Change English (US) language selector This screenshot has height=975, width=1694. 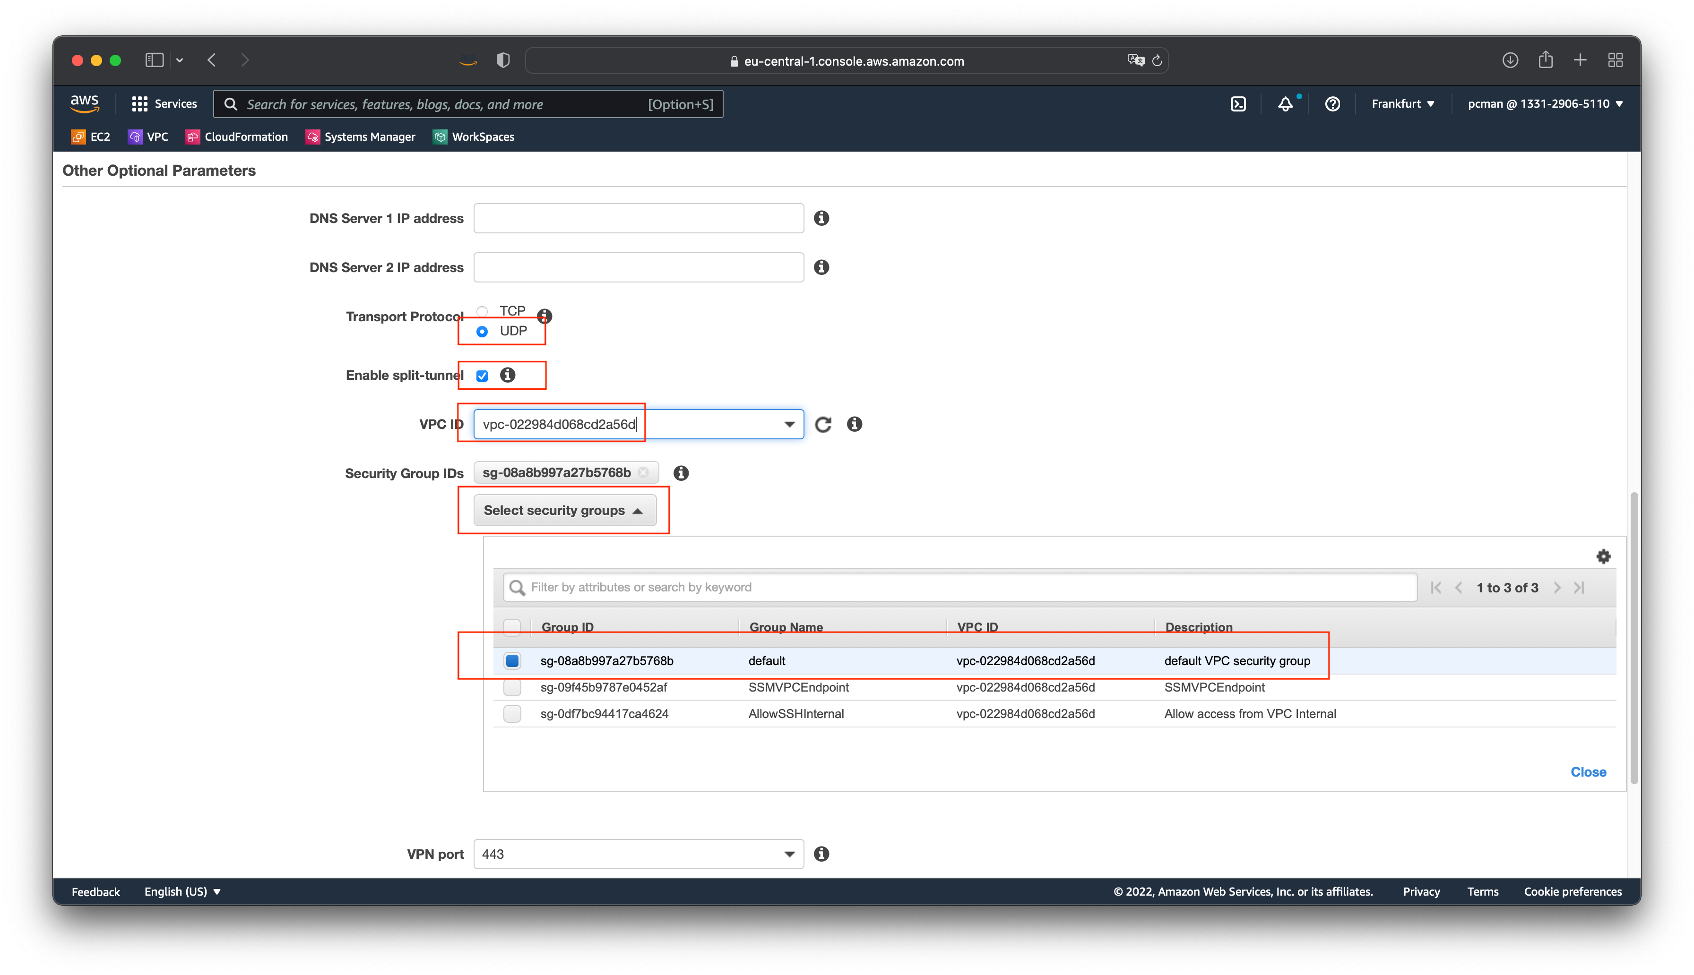[x=182, y=891]
